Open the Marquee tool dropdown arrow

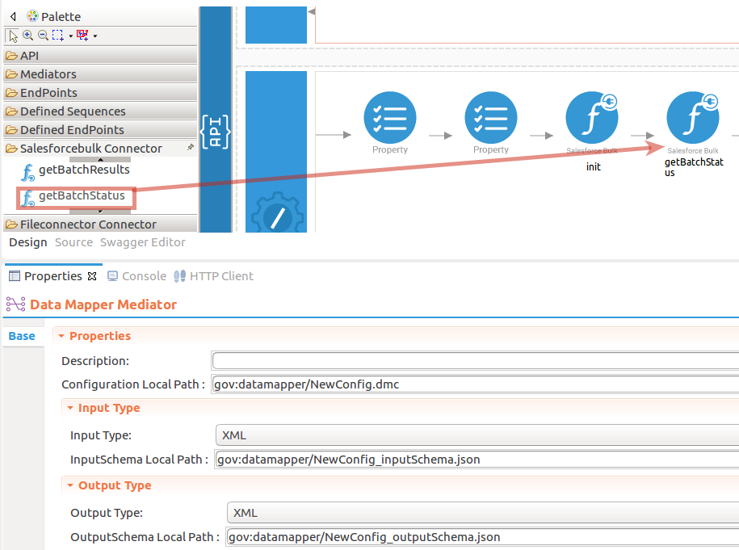point(71,36)
